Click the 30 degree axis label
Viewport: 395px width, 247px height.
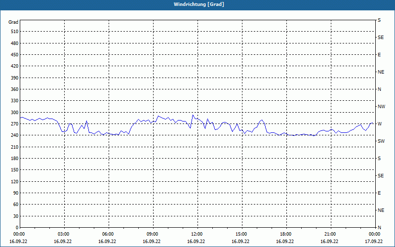[x=16, y=216]
